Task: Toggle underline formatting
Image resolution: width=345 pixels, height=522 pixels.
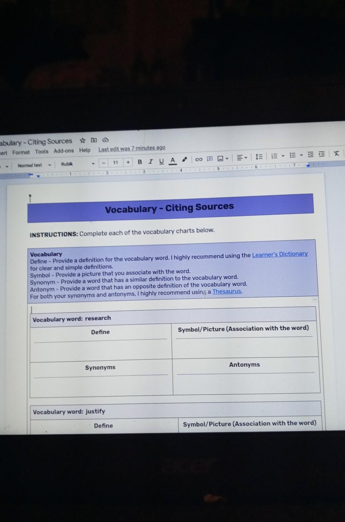Action: coord(161,161)
